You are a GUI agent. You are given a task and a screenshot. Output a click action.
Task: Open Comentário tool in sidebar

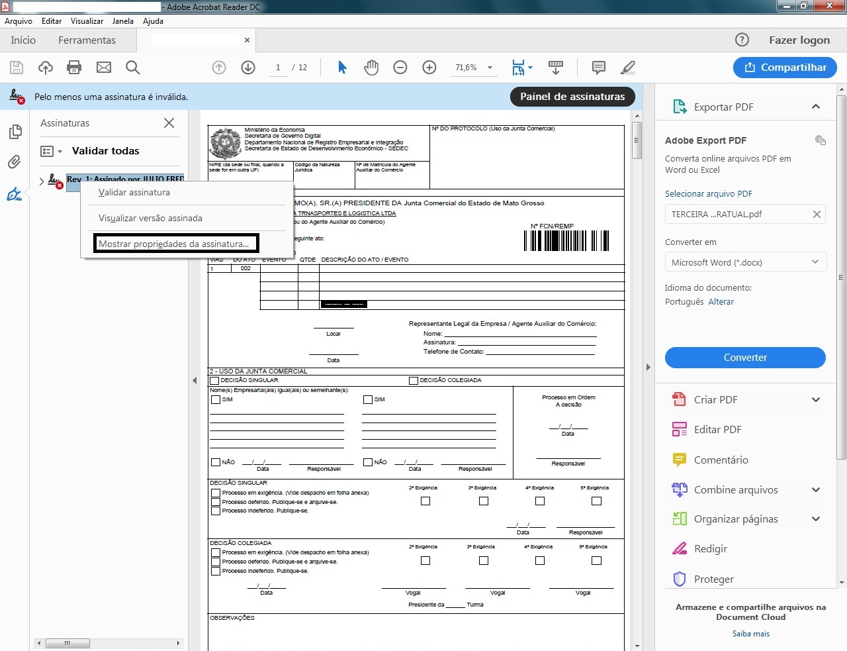(680, 460)
